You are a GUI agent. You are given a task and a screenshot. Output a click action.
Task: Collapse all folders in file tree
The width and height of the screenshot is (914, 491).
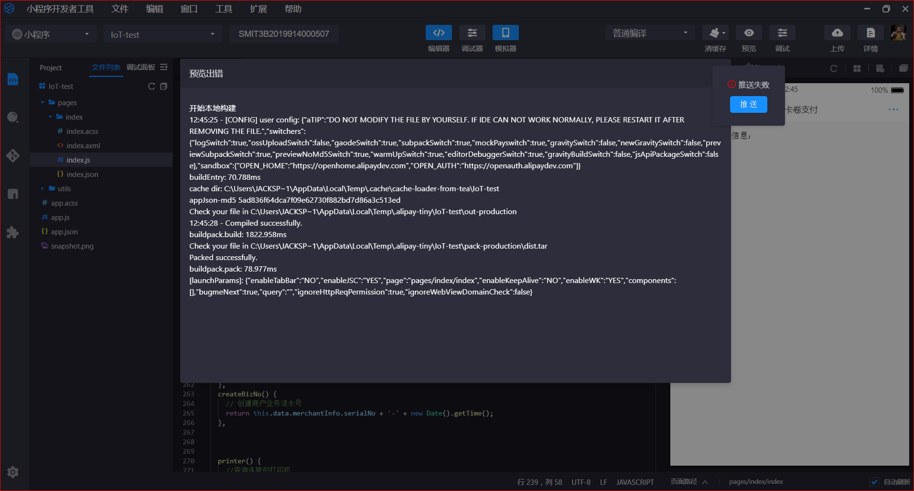(163, 87)
